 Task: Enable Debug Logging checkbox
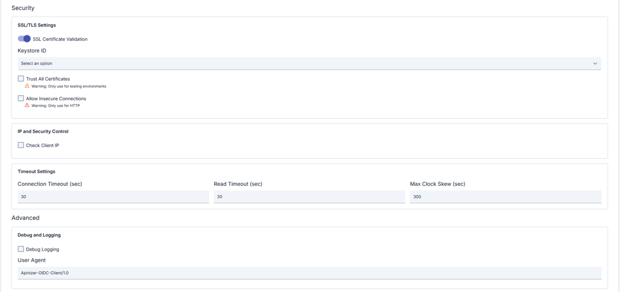click(21, 249)
